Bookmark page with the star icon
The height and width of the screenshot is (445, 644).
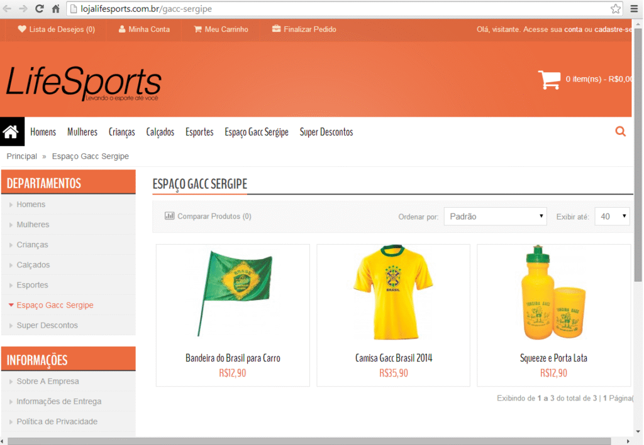615,9
